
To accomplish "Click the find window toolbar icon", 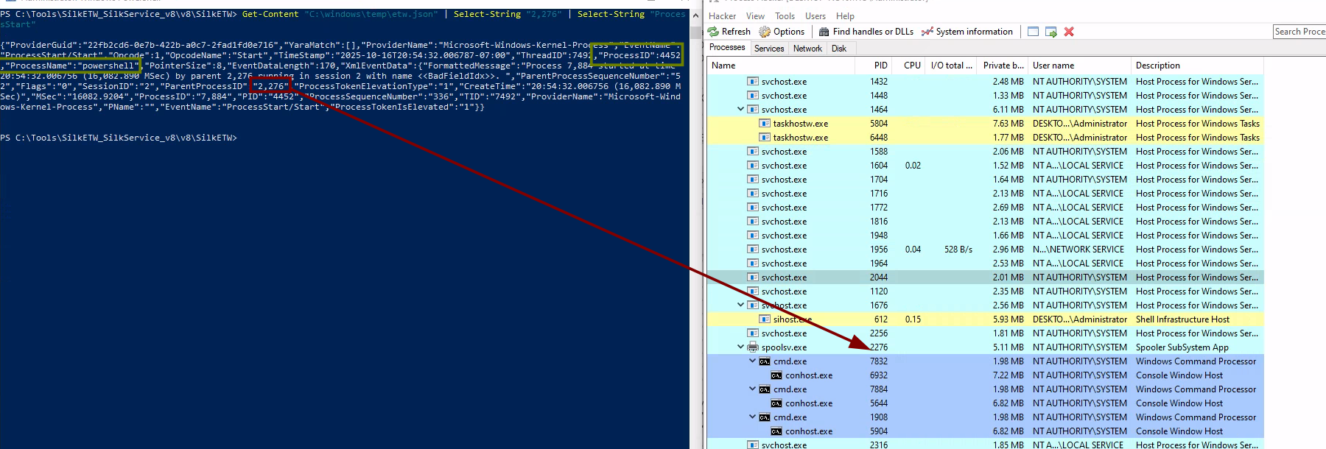I will coord(1033,32).
